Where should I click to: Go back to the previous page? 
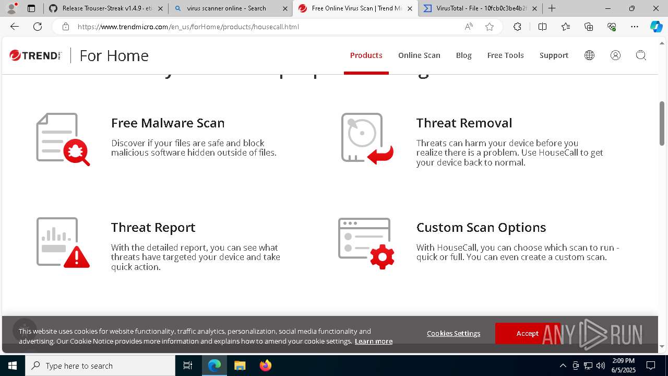click(15, 27)
